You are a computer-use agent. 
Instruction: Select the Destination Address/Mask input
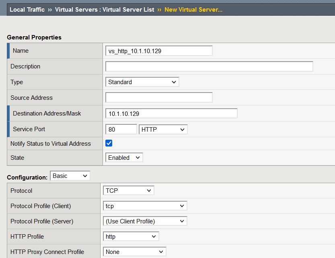pos(171,114)
